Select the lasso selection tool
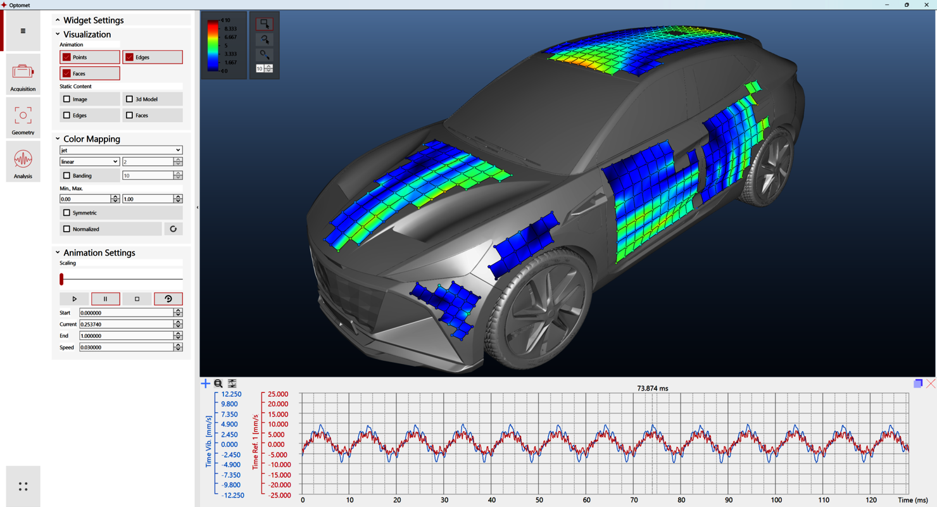The image size is (937, 507). click(x=264, y=40)
